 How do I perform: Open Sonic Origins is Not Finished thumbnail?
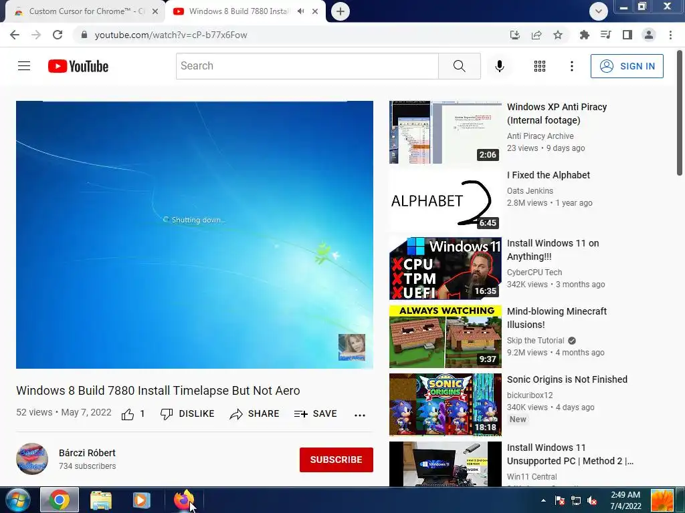tap(445, 405)
